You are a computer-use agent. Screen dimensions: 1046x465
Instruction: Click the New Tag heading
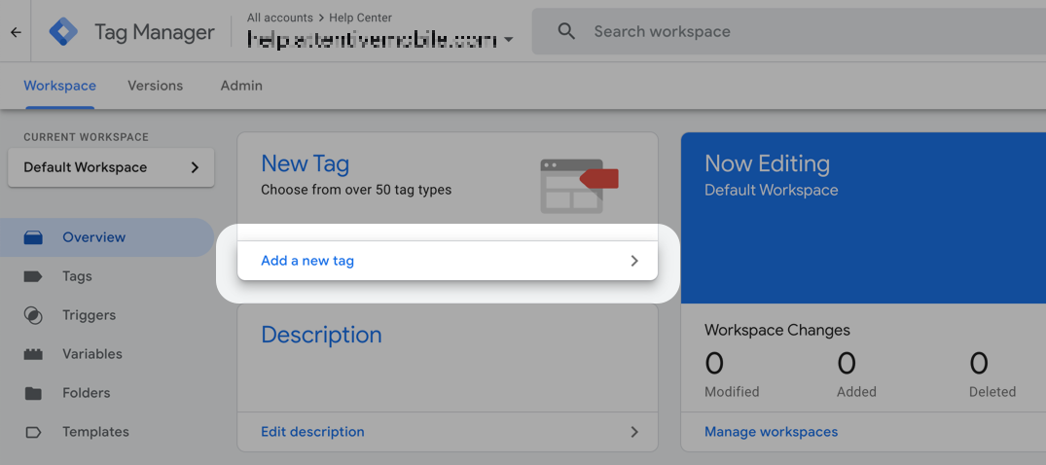[305, 163]
